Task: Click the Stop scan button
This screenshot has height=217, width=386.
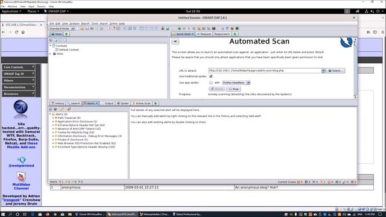Action: pos(233,89)
